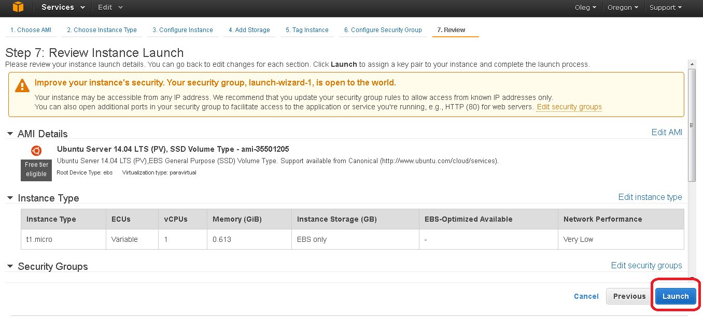The width and height of the screenshot is (703, 318).
Task: Click the Edit AMI link
Action: pyautogui.click(x=667, y=132)
